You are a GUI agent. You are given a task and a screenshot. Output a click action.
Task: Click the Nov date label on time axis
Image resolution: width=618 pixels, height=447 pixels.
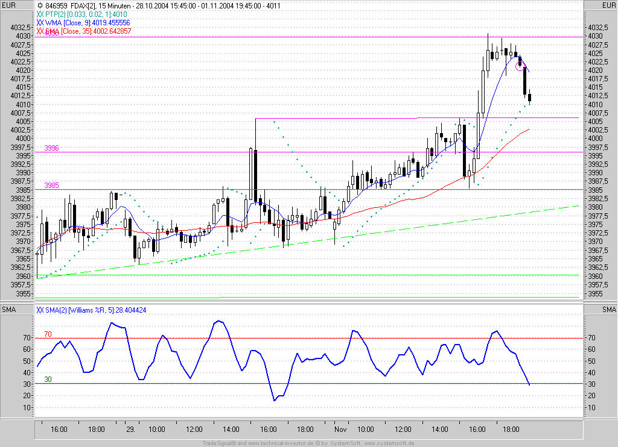tap(340, 430)
